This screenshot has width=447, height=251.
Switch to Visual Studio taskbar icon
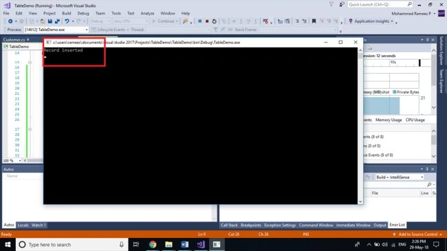201,244
